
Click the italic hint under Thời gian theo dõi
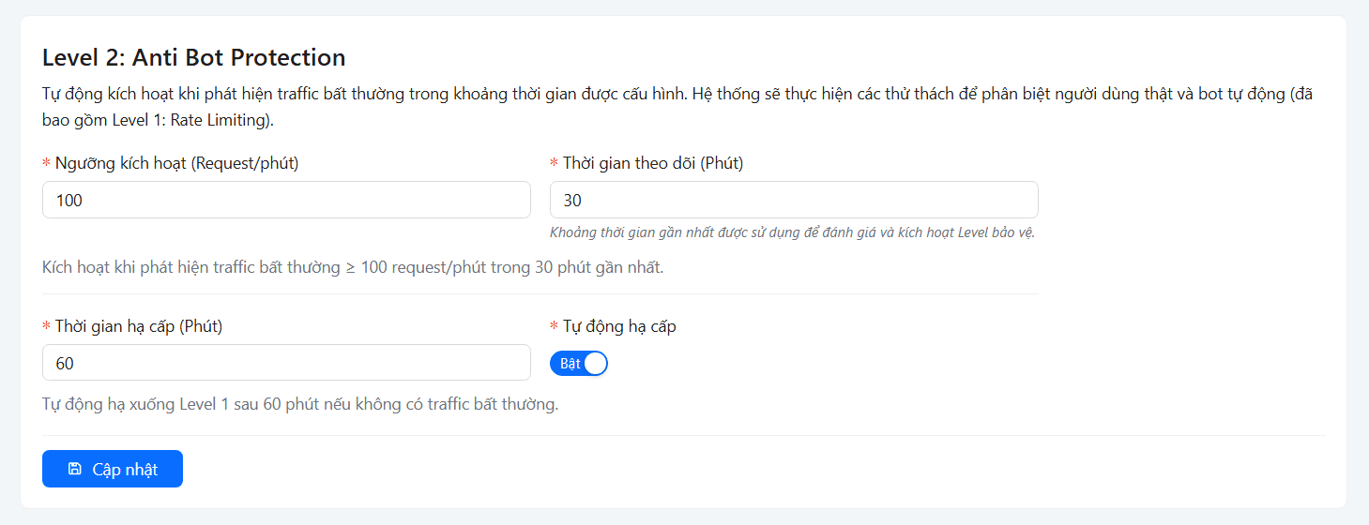[792, 232]
